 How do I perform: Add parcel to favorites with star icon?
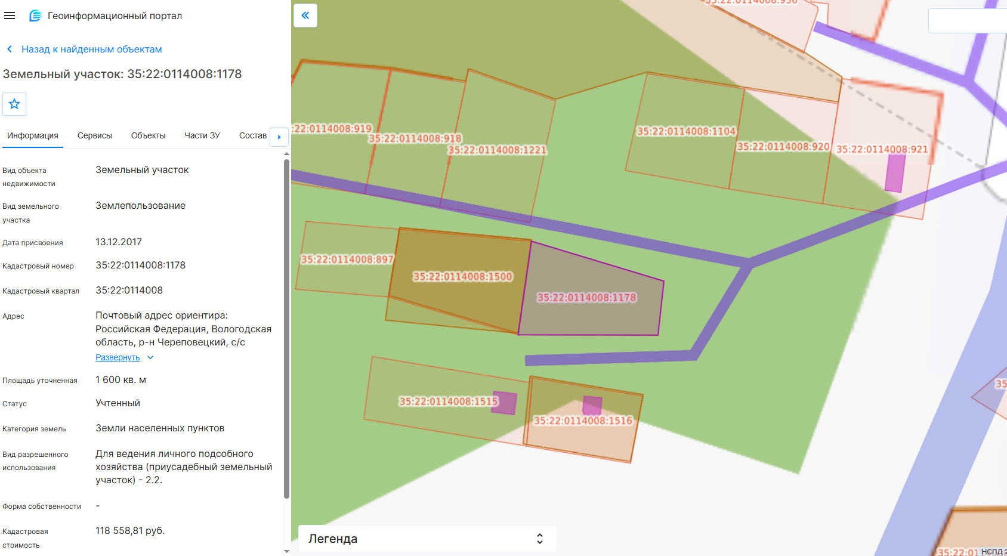[14, 104]
